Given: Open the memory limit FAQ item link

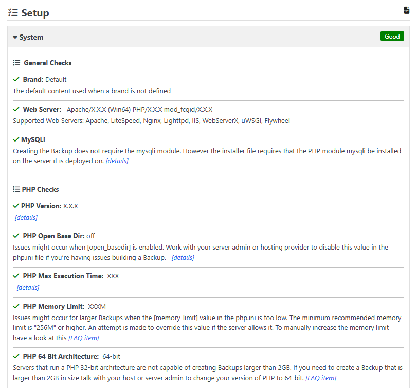Looking at the screenshot, I should (84, 338).
